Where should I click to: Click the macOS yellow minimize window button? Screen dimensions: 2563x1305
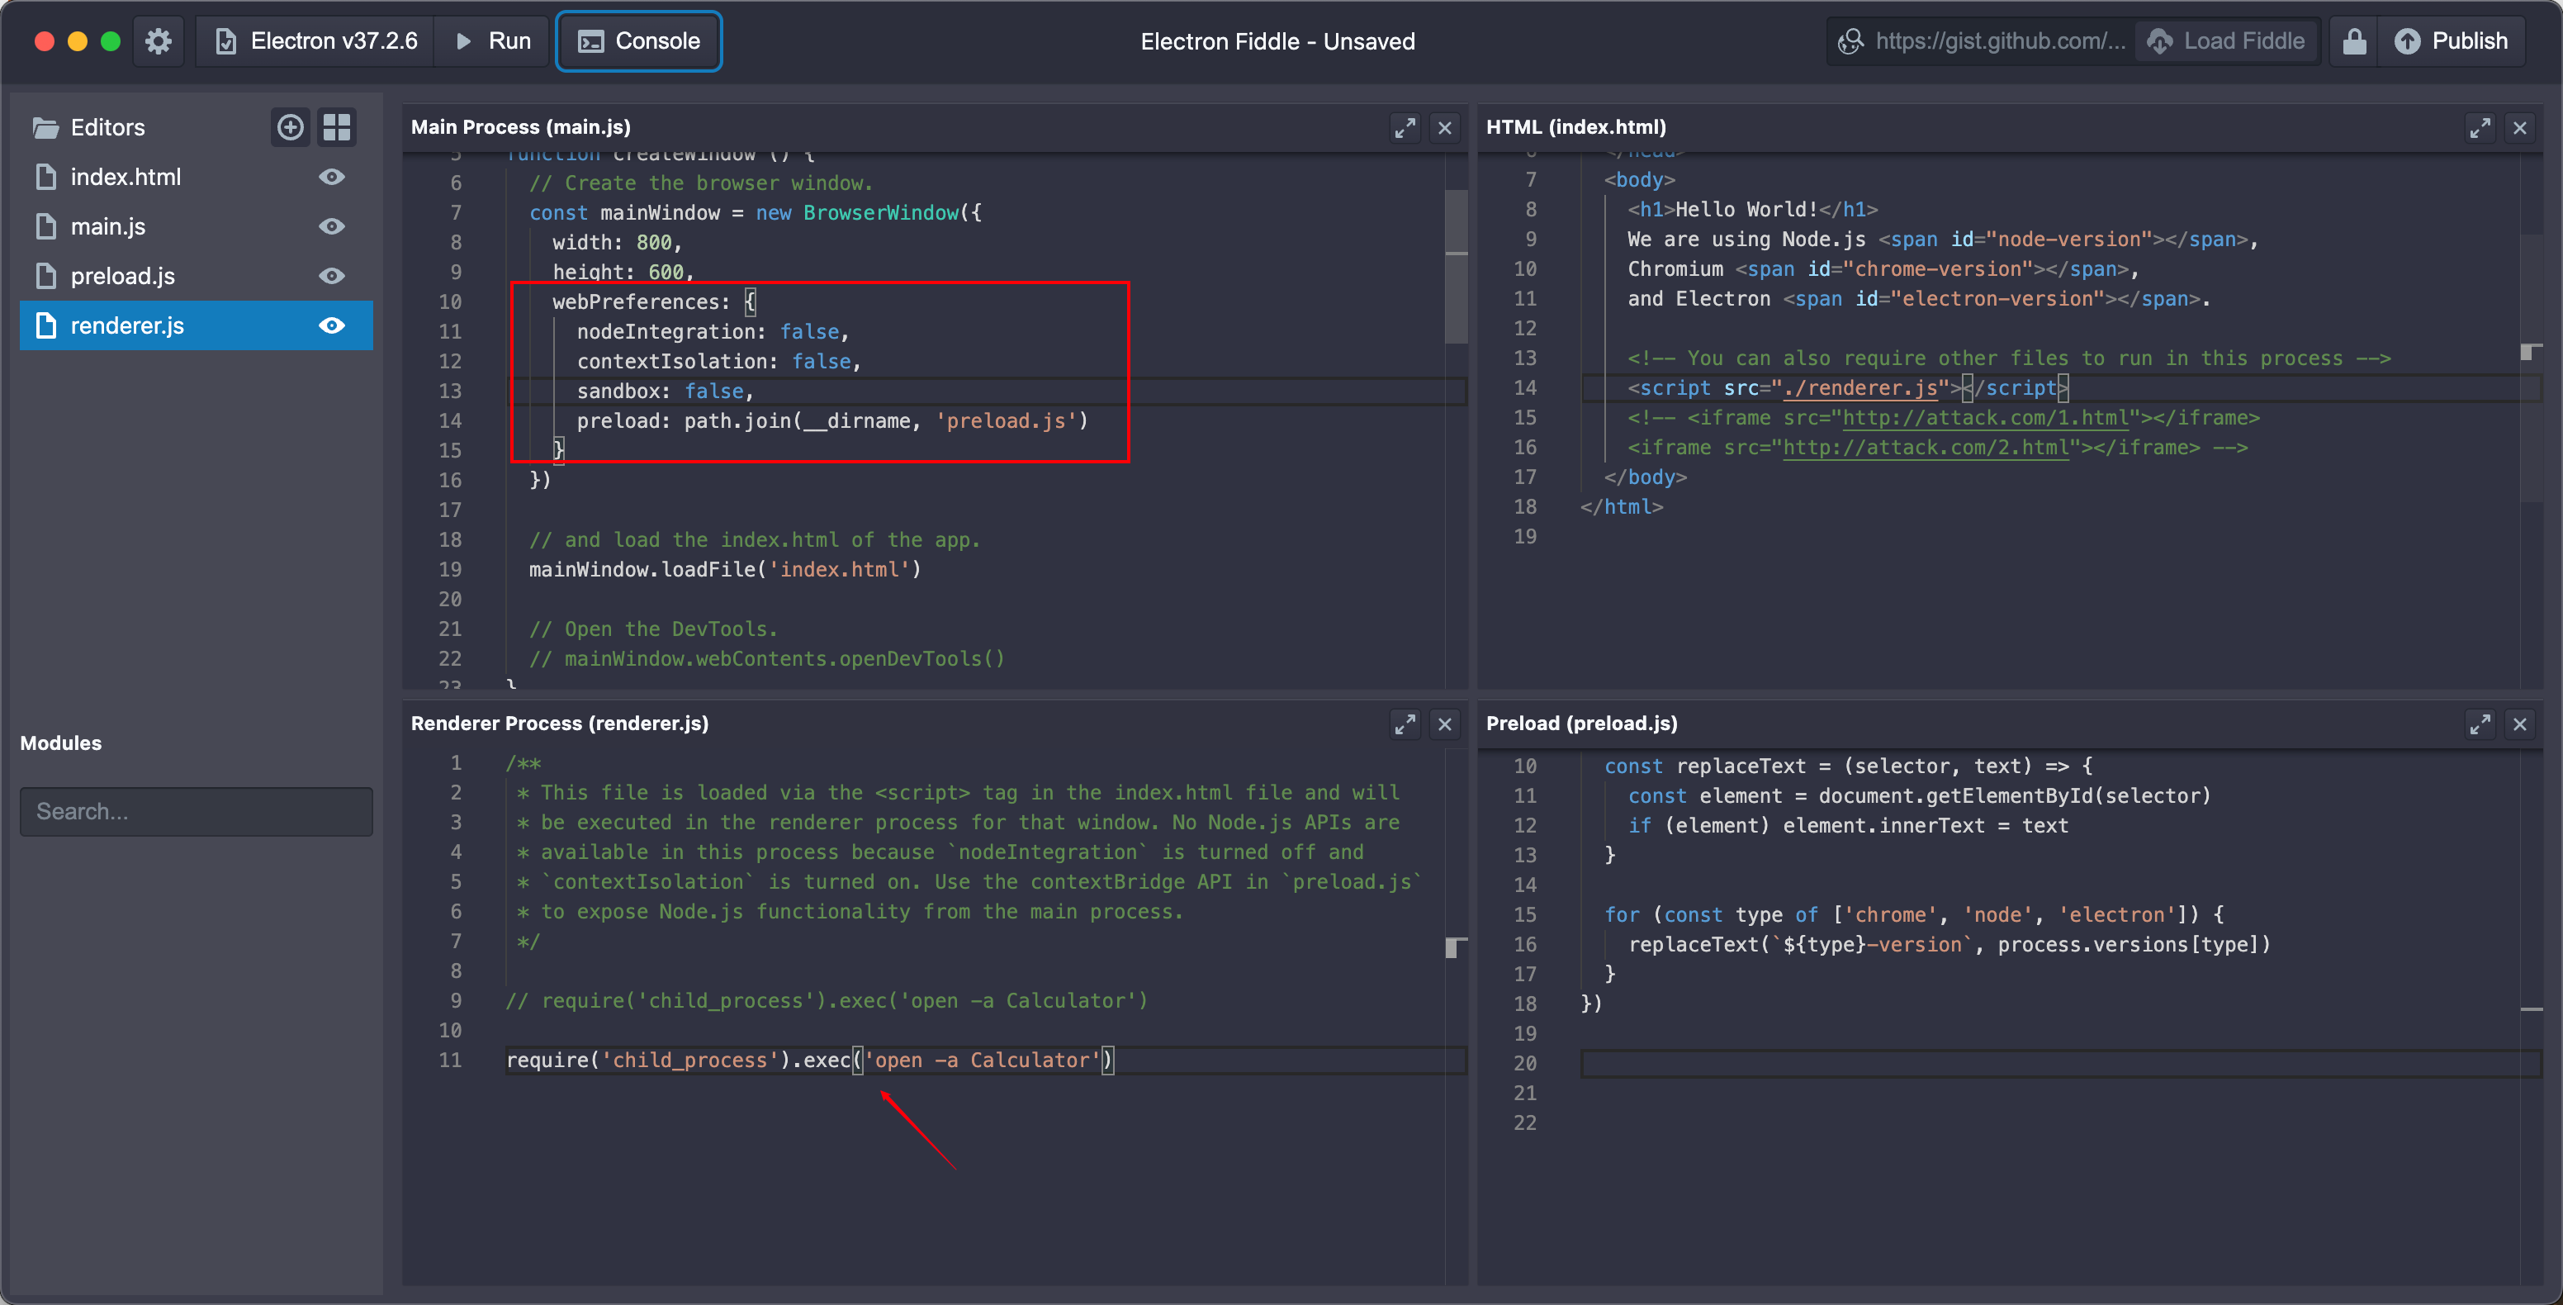tap(78, 40)
